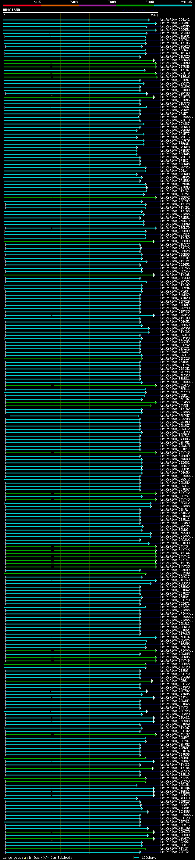Click the white query length bar
The image size is (195, 860).
point(80,12)
